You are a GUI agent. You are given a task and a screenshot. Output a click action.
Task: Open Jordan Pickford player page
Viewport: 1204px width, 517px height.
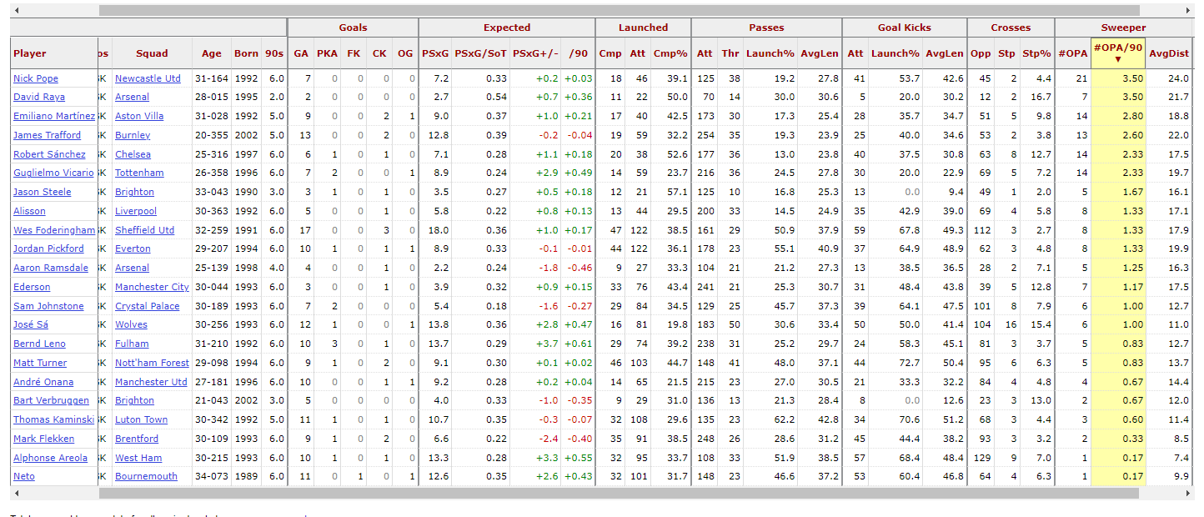click(48, 248)
